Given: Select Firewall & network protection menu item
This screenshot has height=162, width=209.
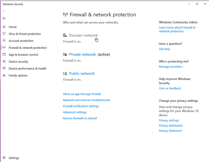Looking at the screenshot, I should click(x=28, y=48).
